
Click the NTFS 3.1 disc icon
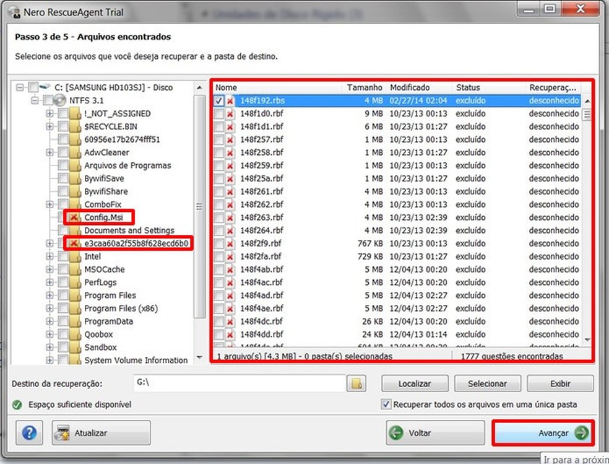[x=59, y=100]
